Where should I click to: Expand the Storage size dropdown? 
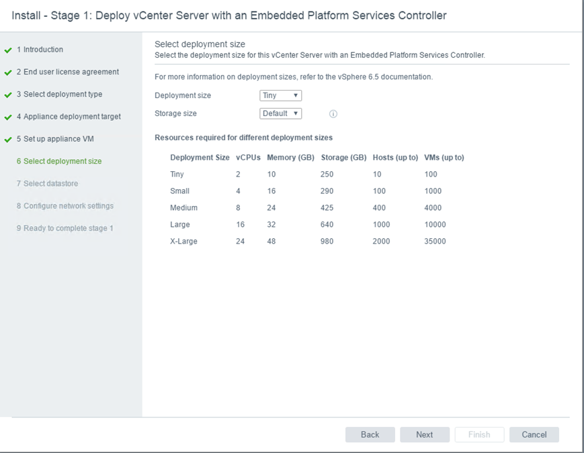click(x=280, y=114)
